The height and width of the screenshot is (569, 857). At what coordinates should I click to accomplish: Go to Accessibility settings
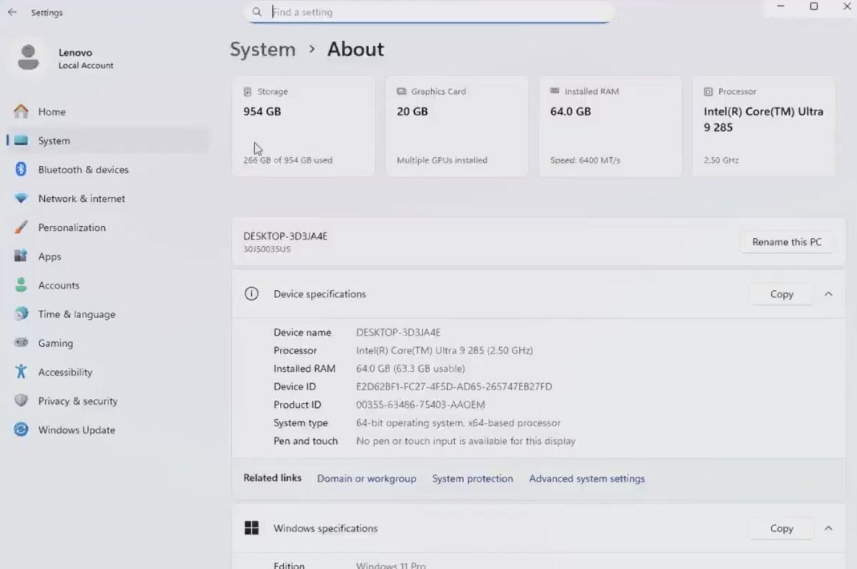click(108, 372)
